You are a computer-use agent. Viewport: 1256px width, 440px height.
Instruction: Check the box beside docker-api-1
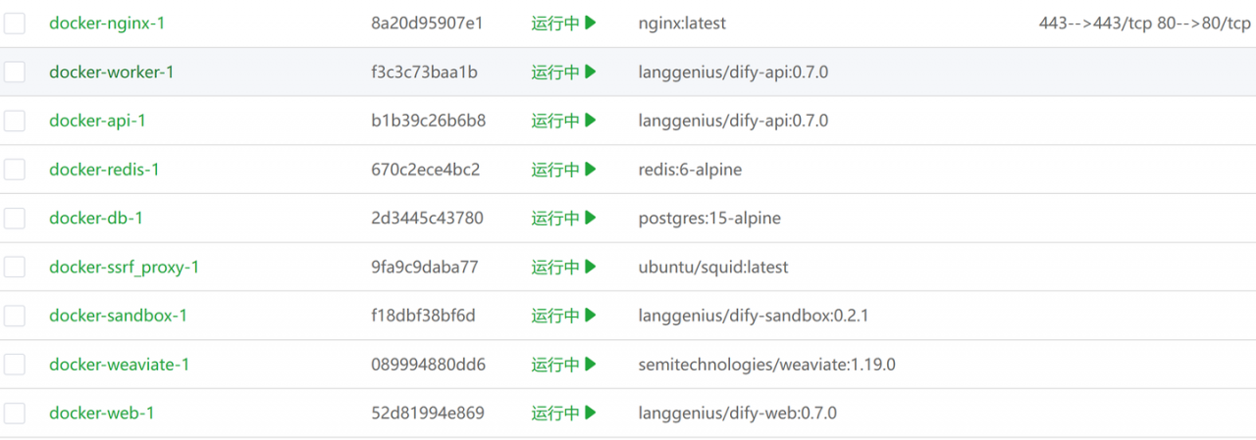[14, 121]
